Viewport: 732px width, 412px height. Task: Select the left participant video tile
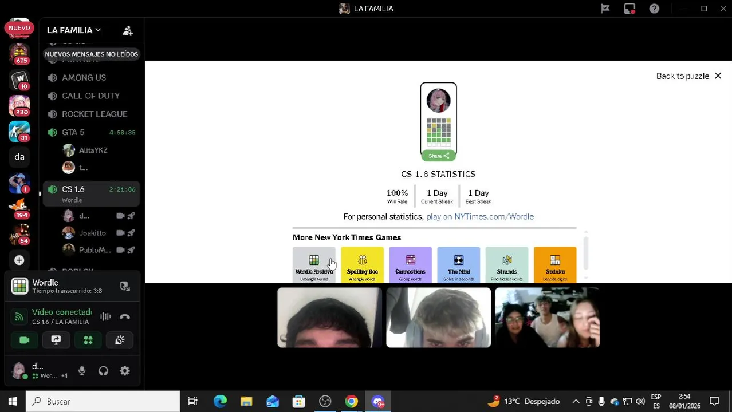(329, 318)
